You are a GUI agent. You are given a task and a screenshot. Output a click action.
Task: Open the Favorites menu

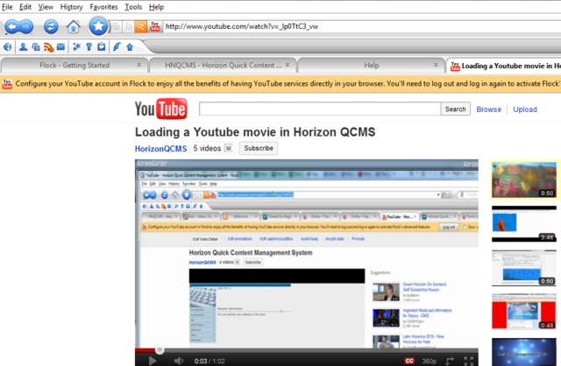[103, 7]
